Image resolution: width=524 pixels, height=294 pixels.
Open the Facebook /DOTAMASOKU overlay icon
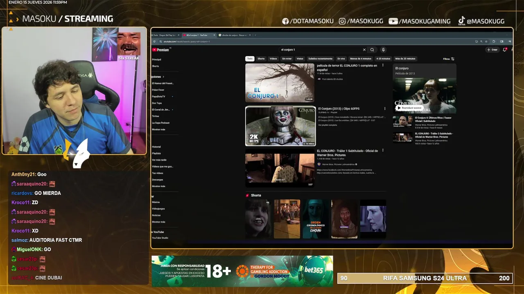(285, 21)
